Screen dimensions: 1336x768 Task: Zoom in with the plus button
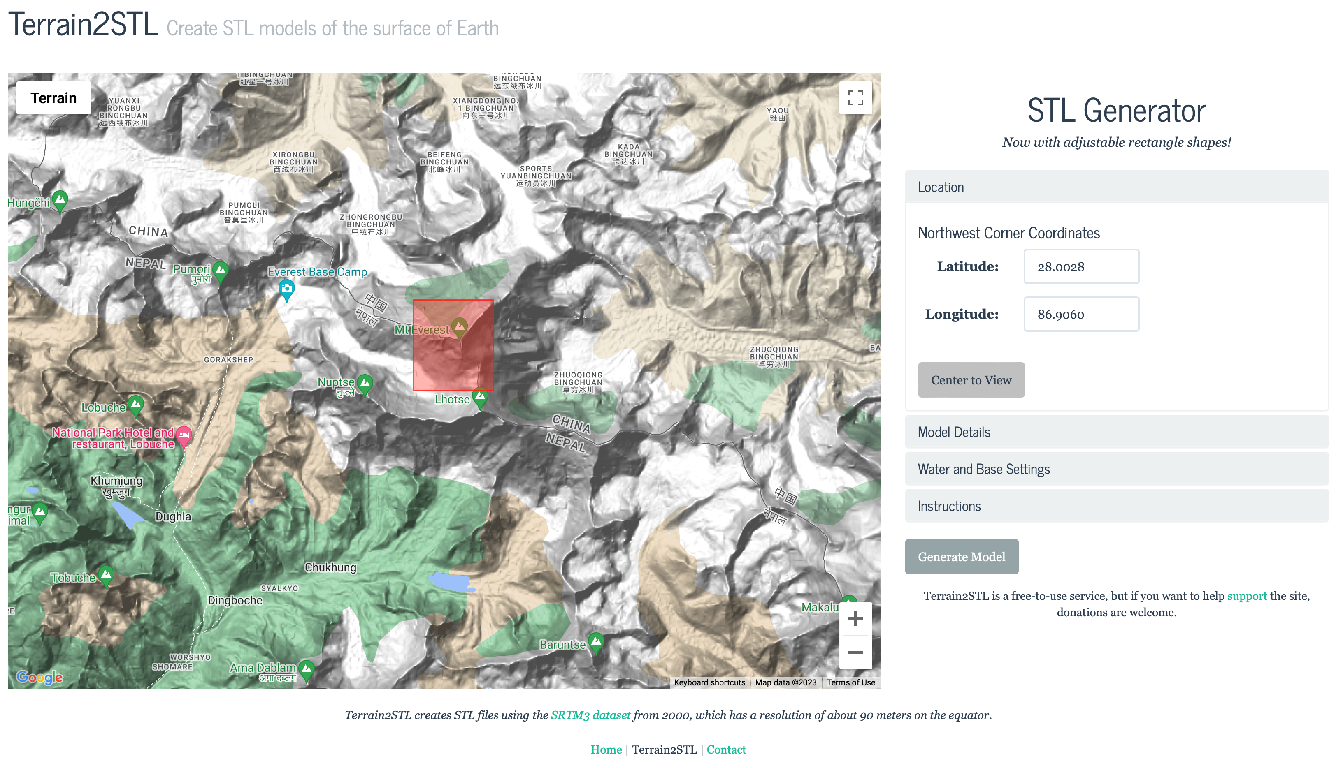[855, 619]
